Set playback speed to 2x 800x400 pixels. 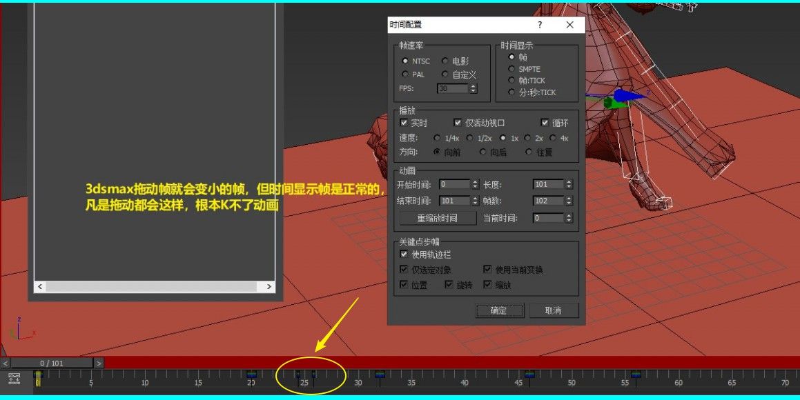[x=527, y=137]
